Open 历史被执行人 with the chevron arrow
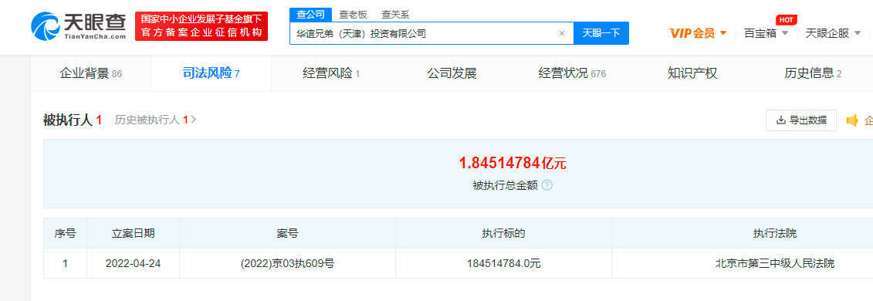 [193, 120]
